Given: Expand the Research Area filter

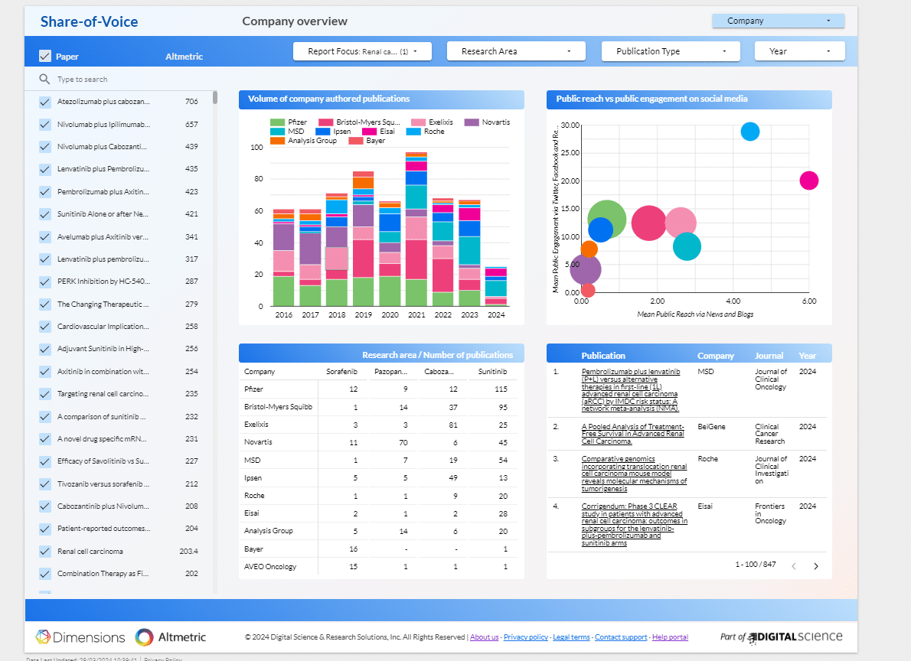Looking at the screenshot, I should (x=516, y=51).
